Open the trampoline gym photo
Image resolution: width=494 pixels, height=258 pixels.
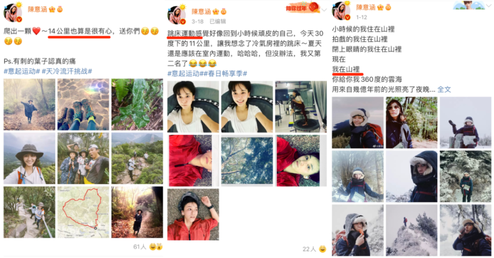[x=301, y=107]
